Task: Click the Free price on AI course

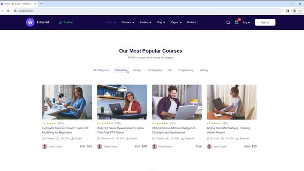Action: pyautogui.click(x=199, y=146)
